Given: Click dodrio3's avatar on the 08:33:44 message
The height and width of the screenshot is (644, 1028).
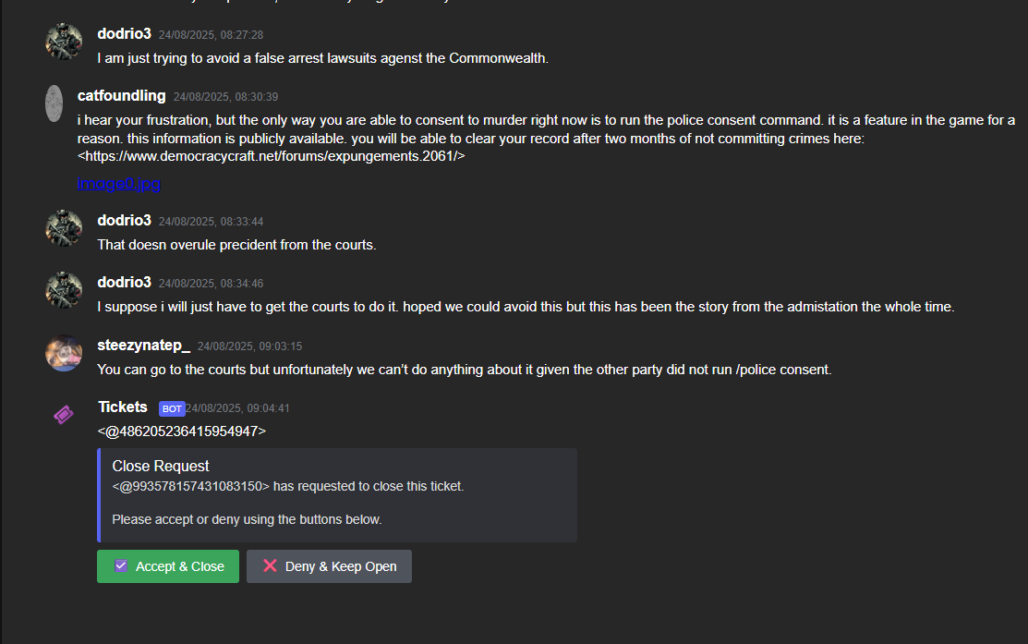Looking at the screenshot, I should click(64, 228).
